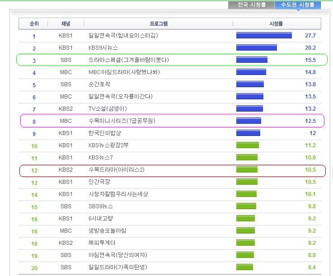This screenshot has height=276, width=333.
Task: Click the 프로그램 column header
Action: 159,23
